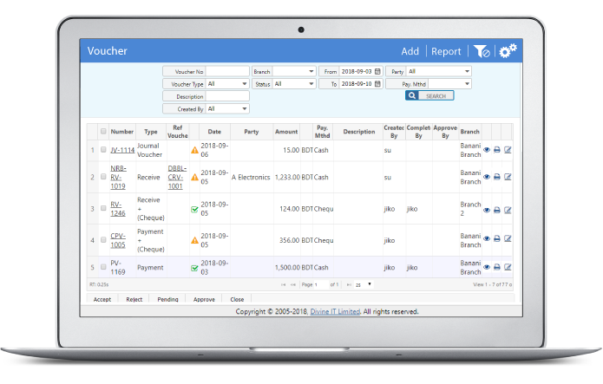Open the Status dropdown
Image resolution: width=603 pixels, height=384 pixels.
click(x=294, y=84)
